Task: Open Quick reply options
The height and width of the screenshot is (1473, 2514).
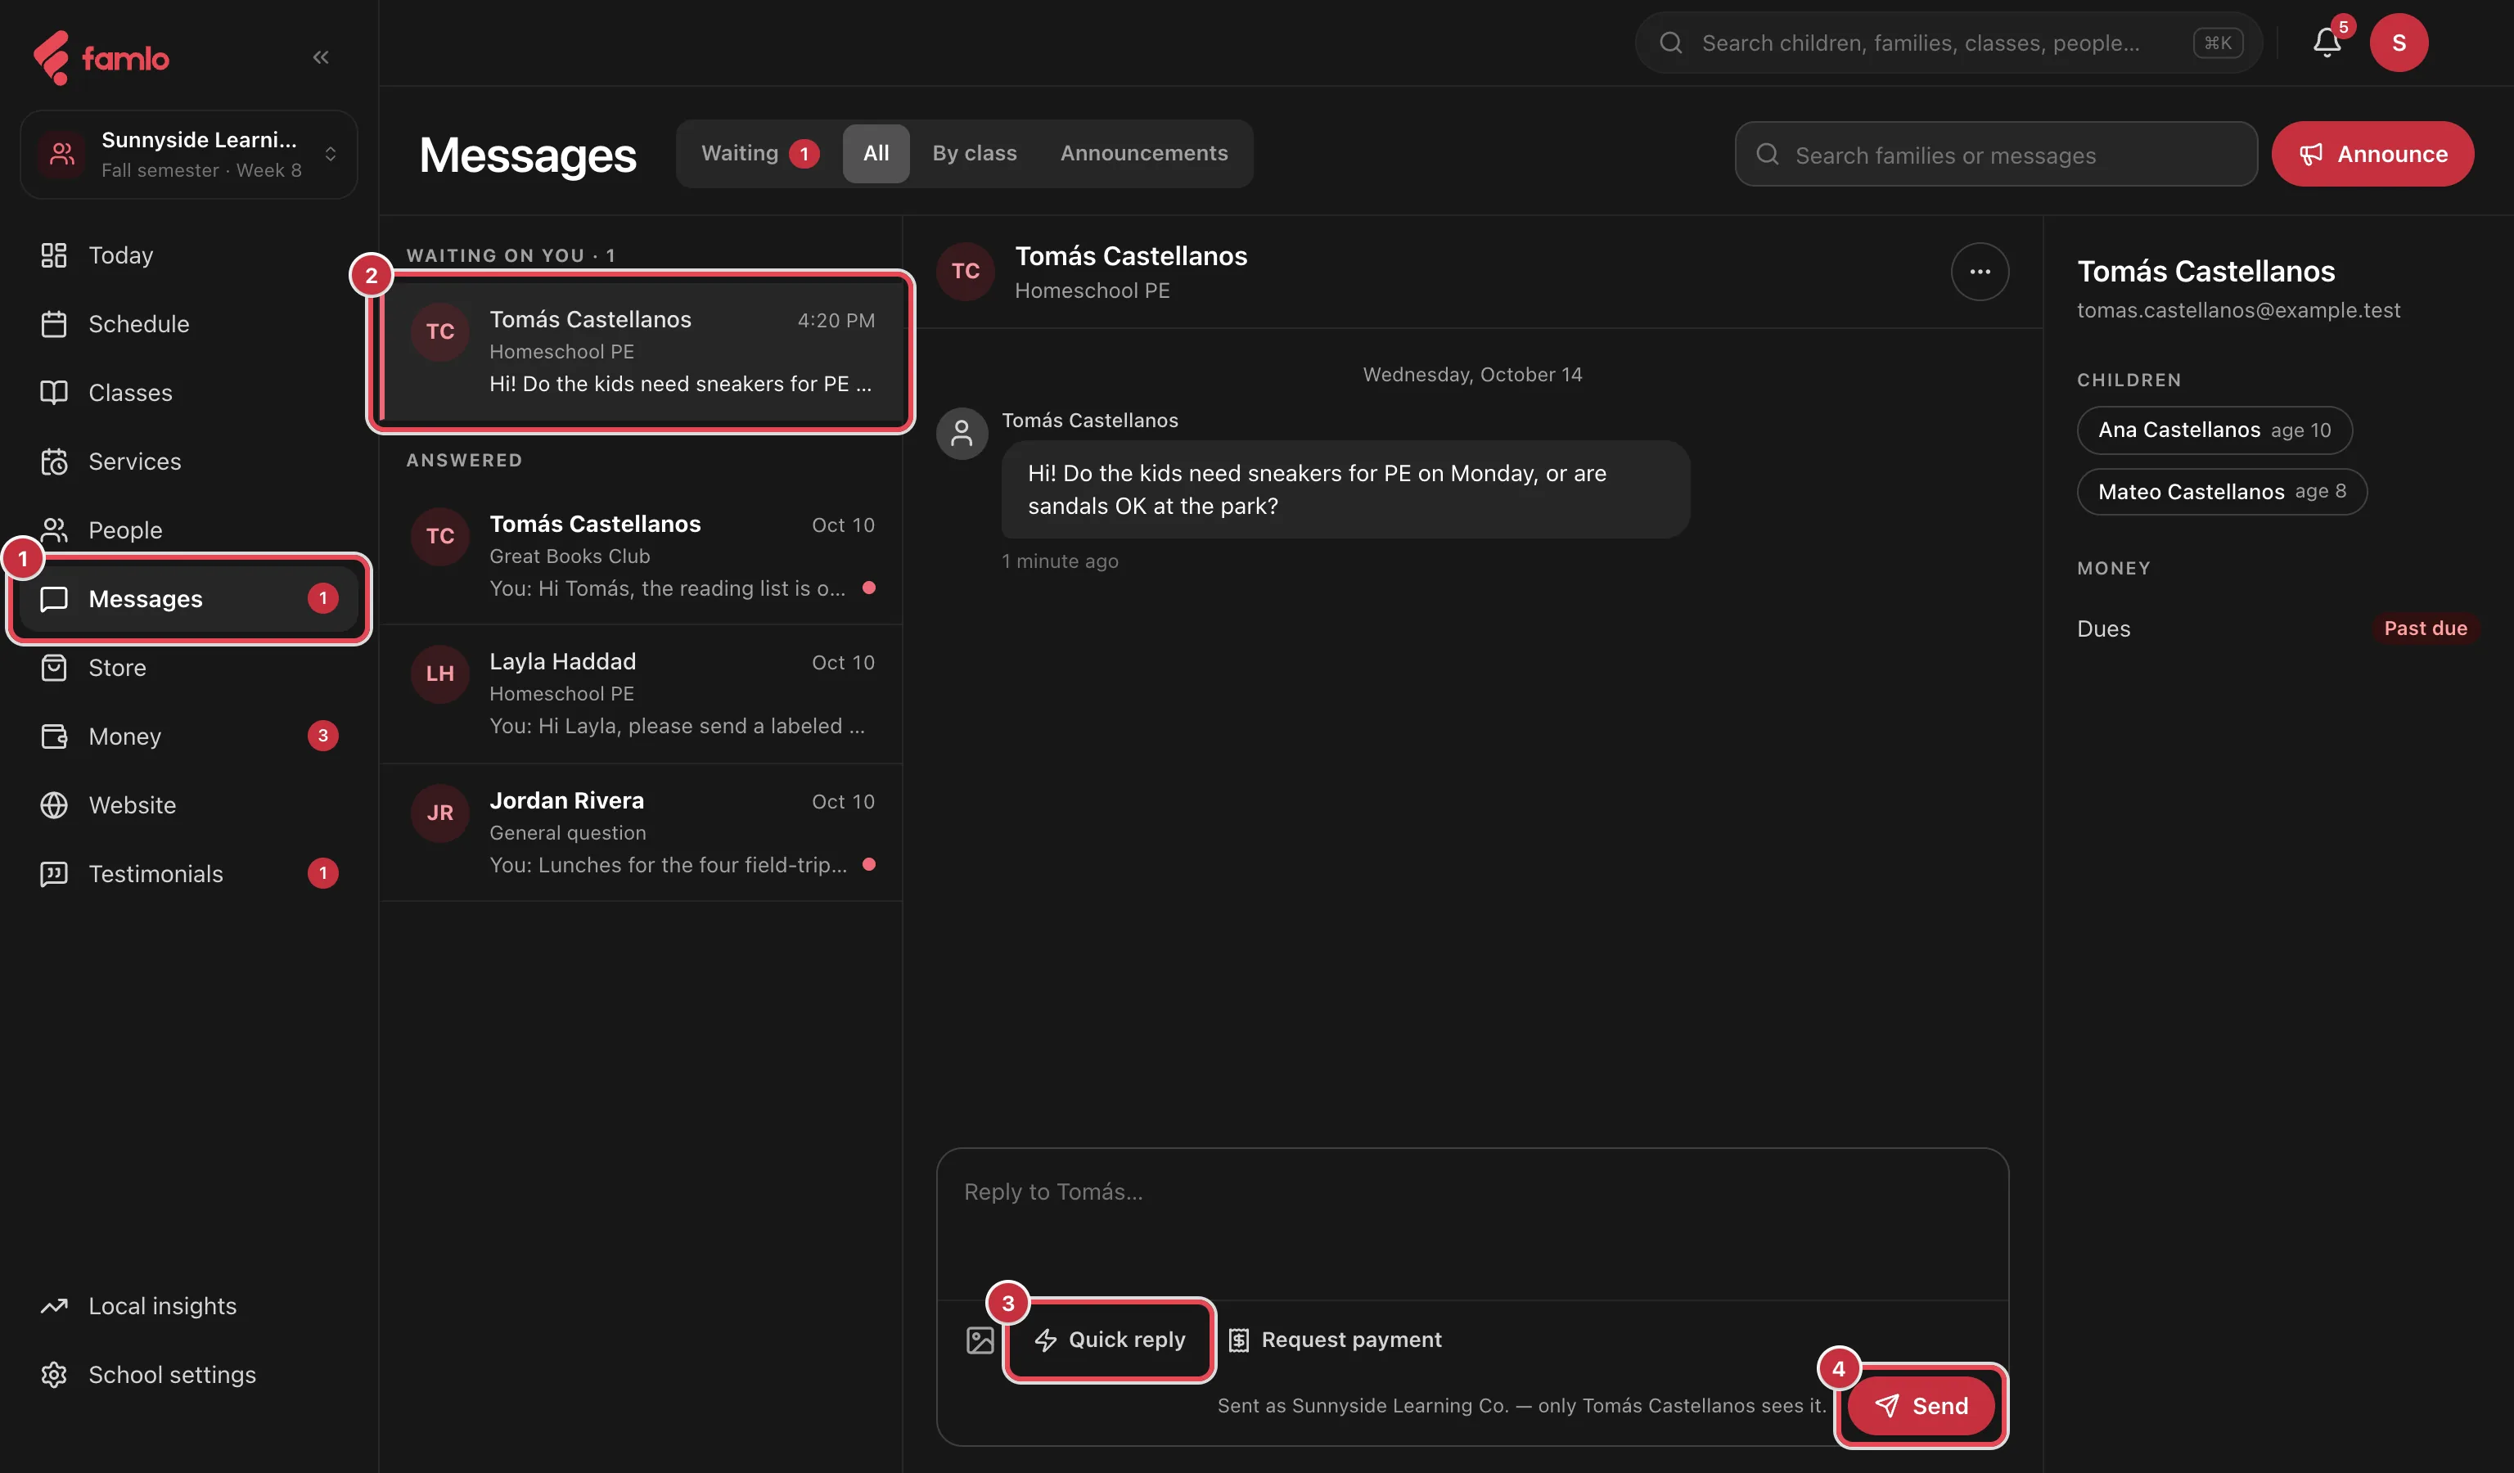Action: [1110, 1340]
